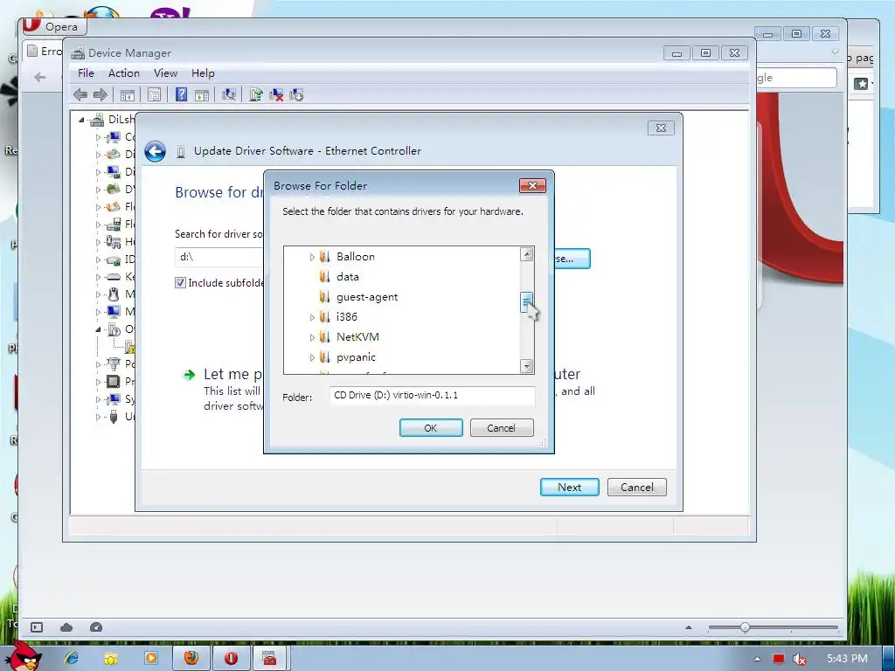
Task: Click the Update Driver Software toolbar icon
Action: click(x=256, y=94)
